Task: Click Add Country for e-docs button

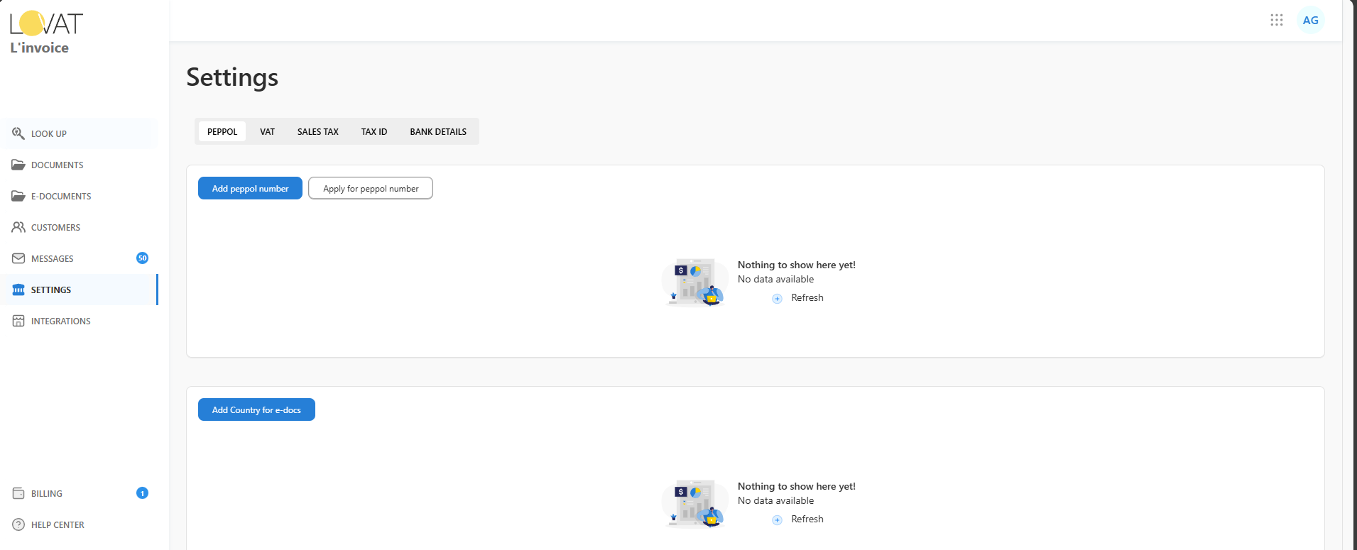Action: [256, 409]
